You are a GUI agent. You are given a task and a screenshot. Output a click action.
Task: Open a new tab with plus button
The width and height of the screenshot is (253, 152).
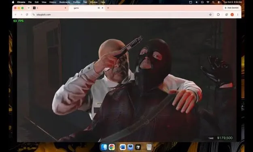[108, 8]
